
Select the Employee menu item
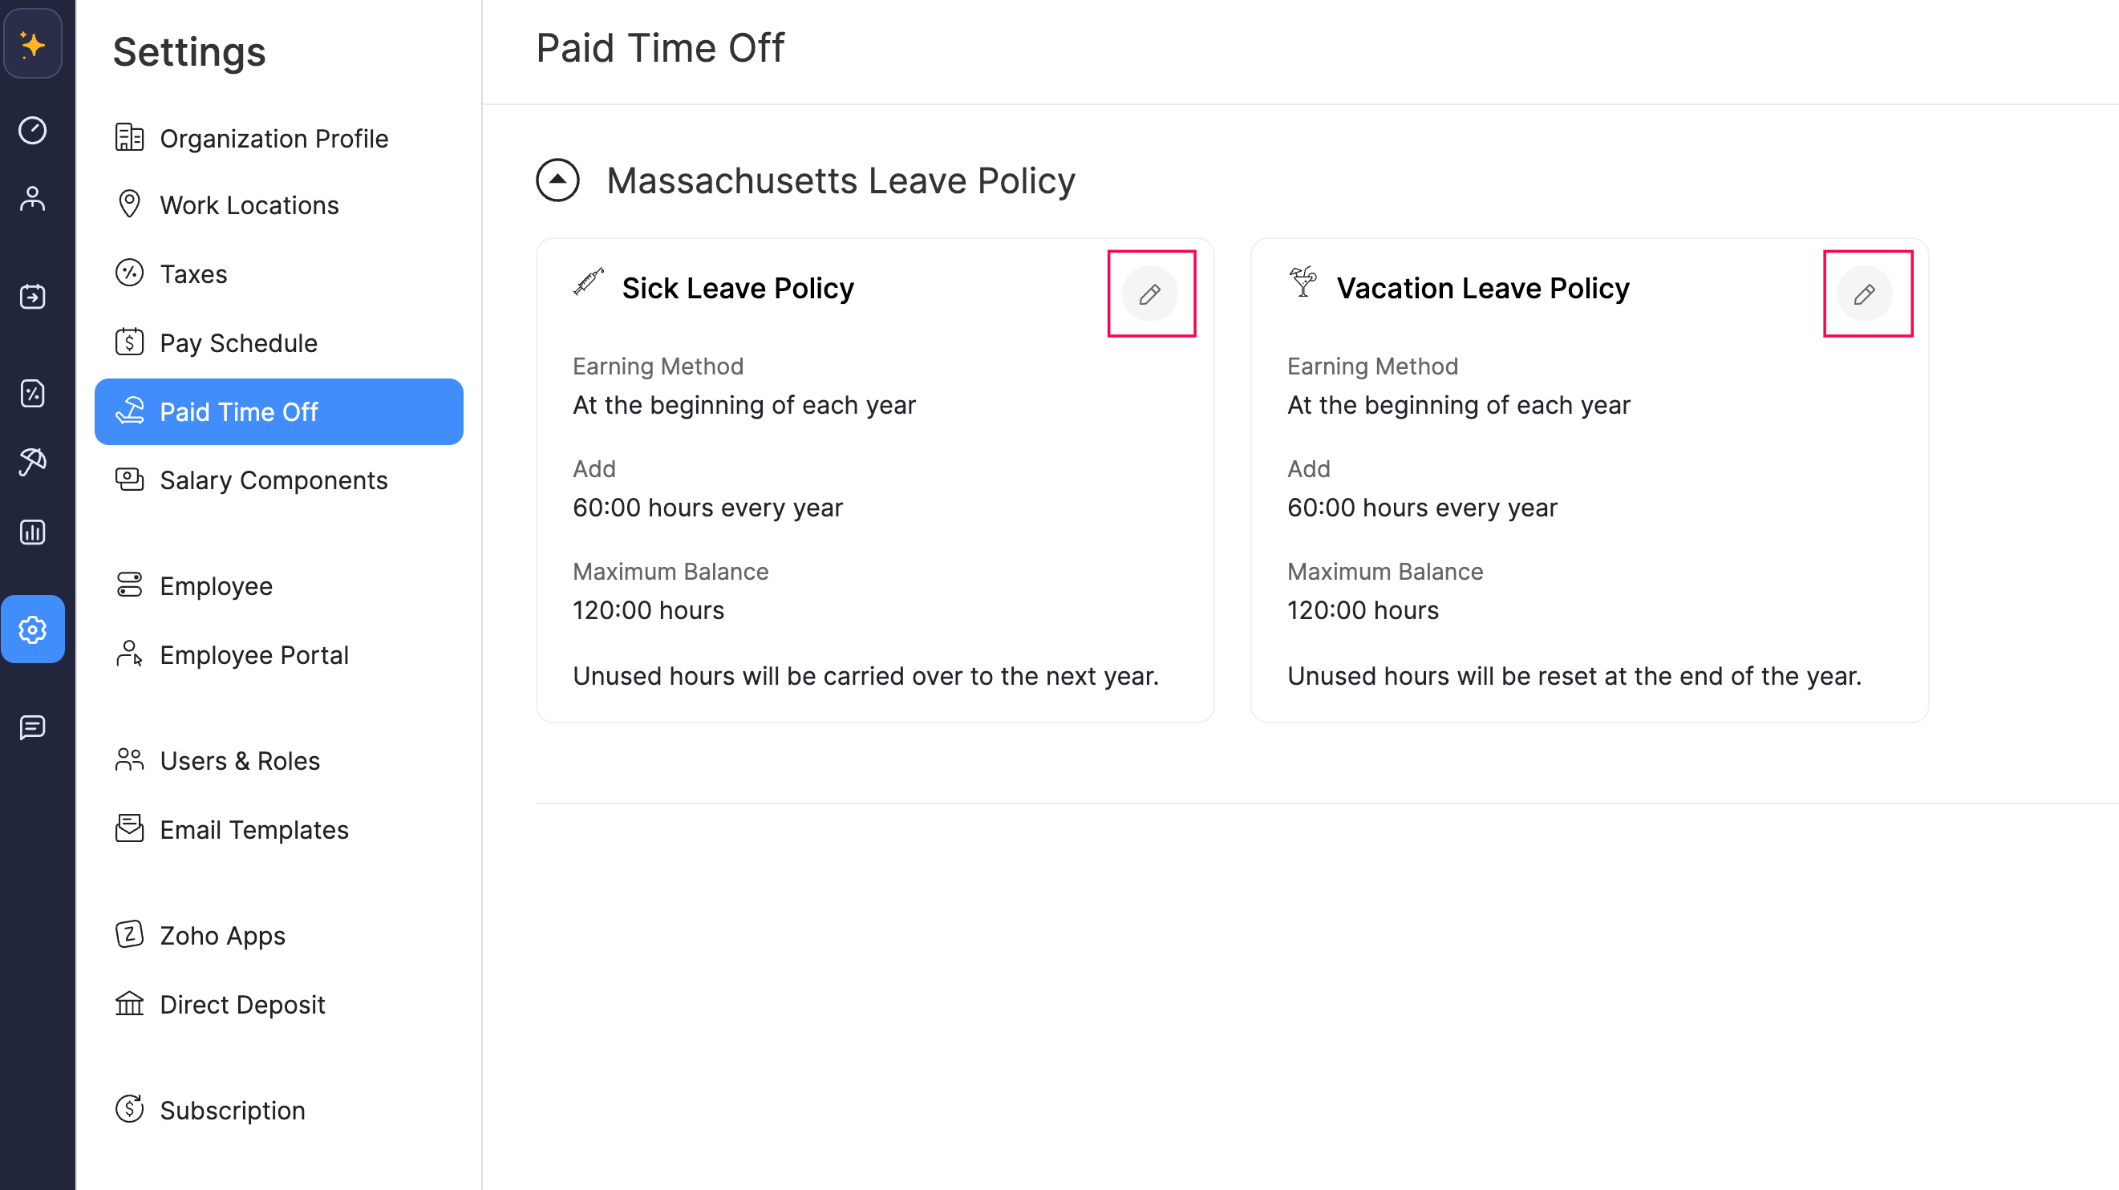(x=216, y=585)
